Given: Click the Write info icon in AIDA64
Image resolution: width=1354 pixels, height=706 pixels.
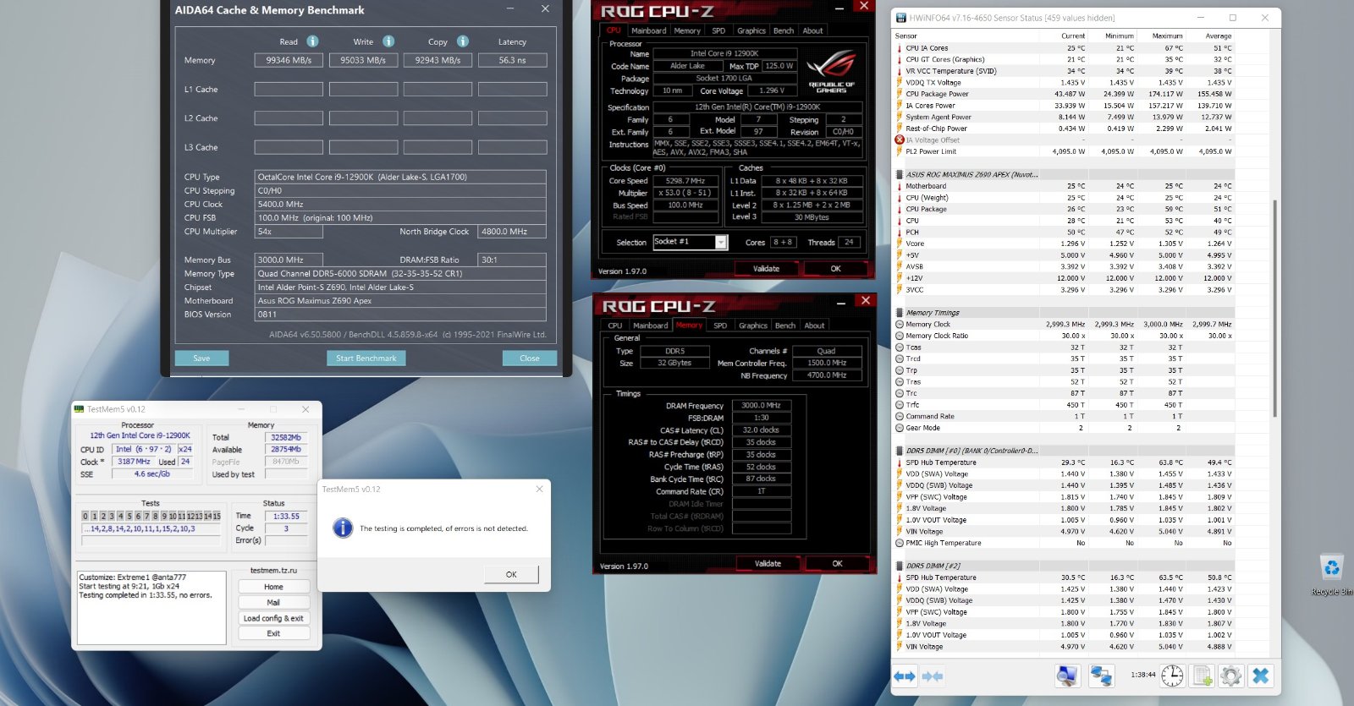Looking at the screenshot, I should pos(388,41).
